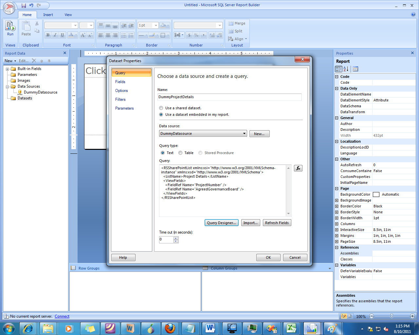Screen dimensions: 419x335
Task: Choose the Text query type
Action: (163, 153)
